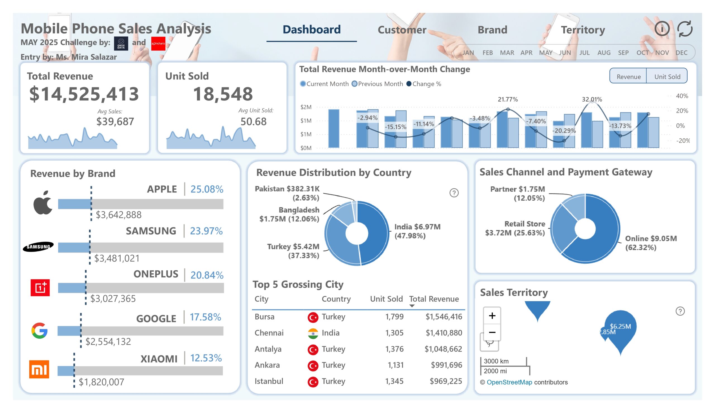Click Istanbul city cell
The image size is (715, 413).
269,381
